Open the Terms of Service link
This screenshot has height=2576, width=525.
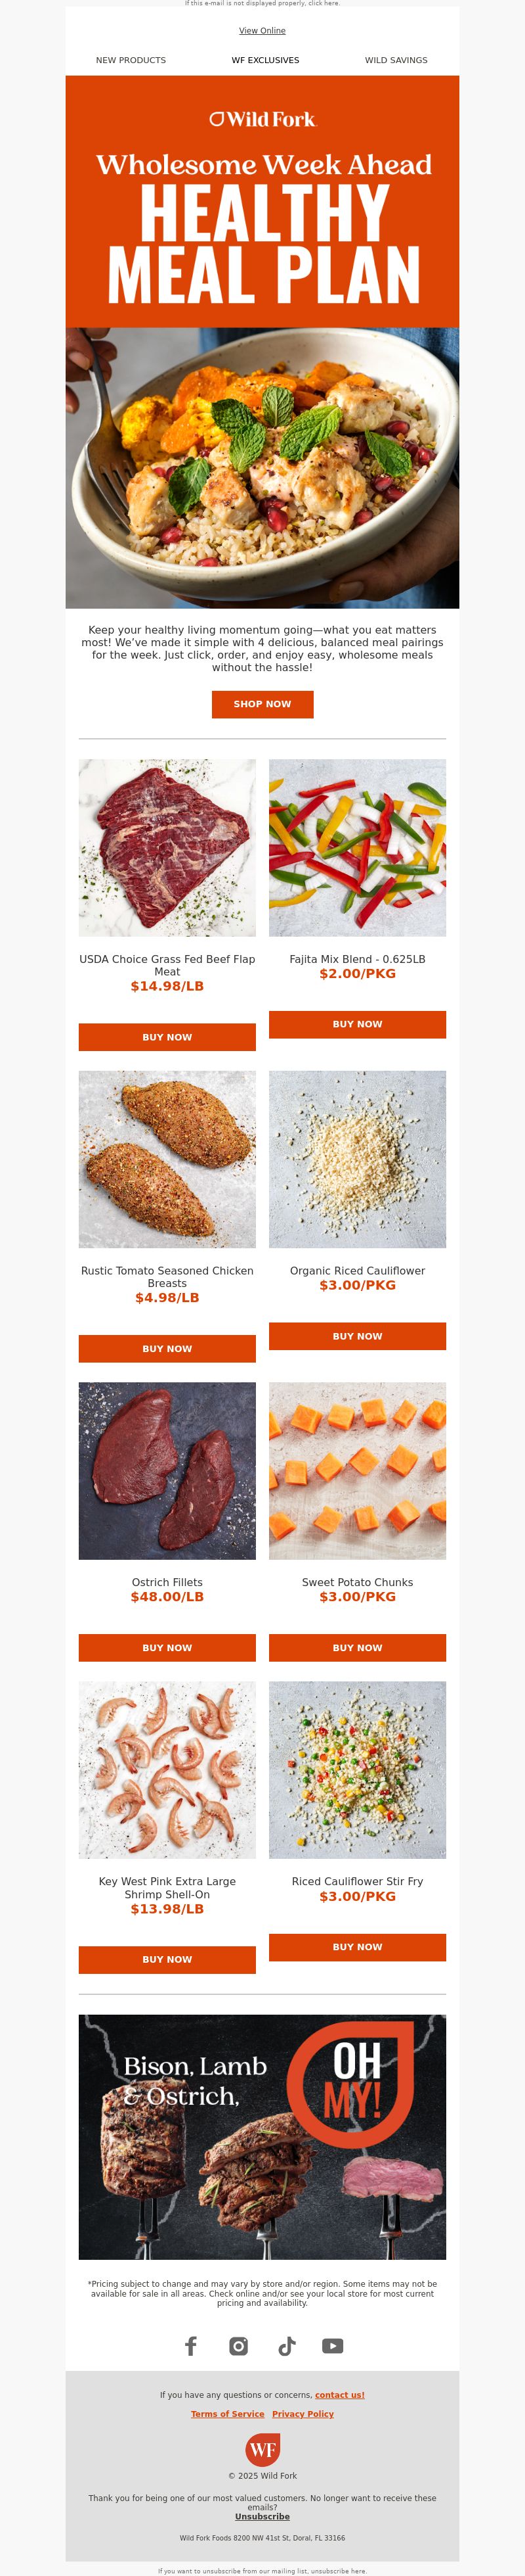tap(228, 2414)
